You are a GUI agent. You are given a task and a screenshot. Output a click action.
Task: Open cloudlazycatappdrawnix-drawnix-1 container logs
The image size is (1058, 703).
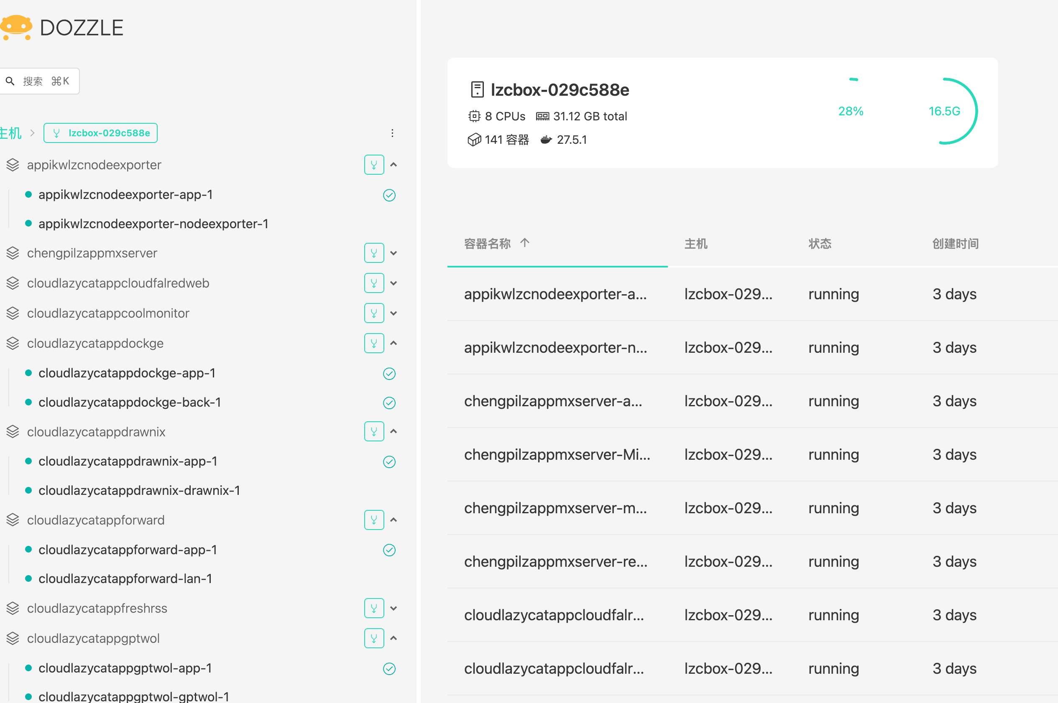tap(139, 491)
